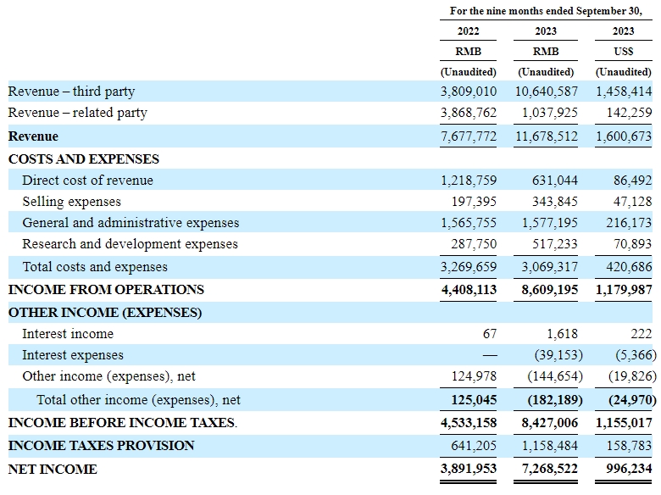Select the 'Selling expenses' row label

coord(71,202)
